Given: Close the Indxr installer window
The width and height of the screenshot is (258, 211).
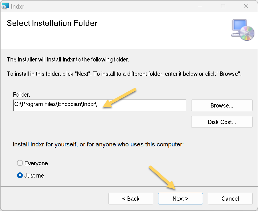Looking at the screenshot, I should point(246,6).
